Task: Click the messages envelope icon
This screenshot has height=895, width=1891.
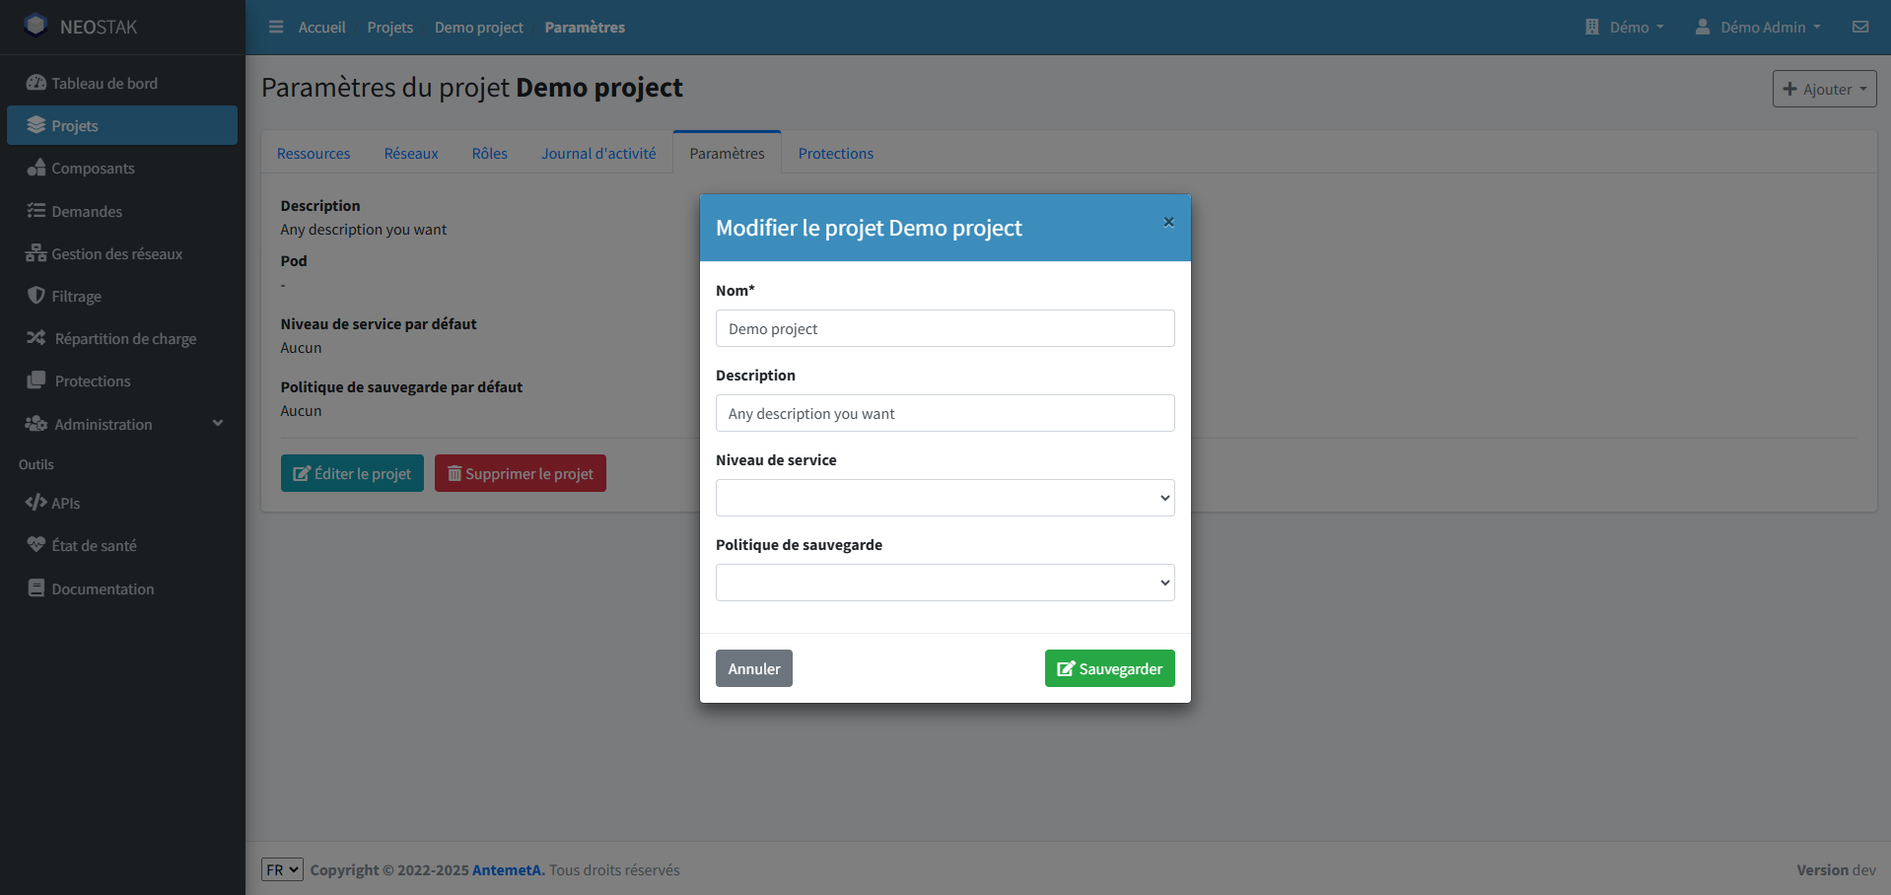Action: coord(1861,27)
